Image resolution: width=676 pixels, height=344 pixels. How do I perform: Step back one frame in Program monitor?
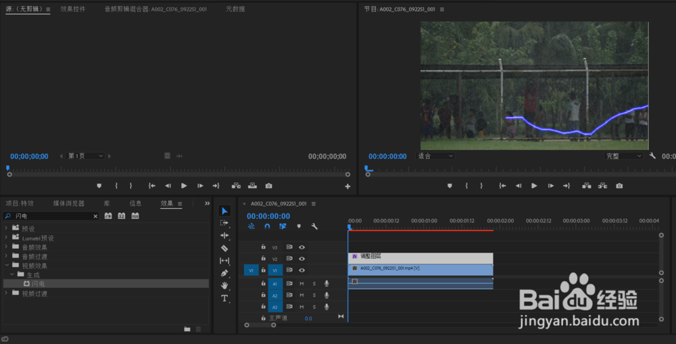(x=518, y=186)
